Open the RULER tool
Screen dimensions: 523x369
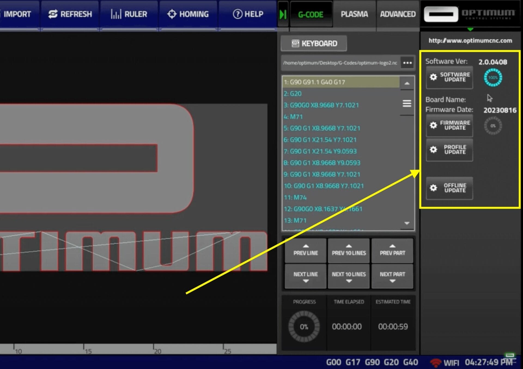click(129, 14)
